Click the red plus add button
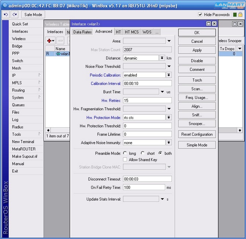 (x=51, y=41)
